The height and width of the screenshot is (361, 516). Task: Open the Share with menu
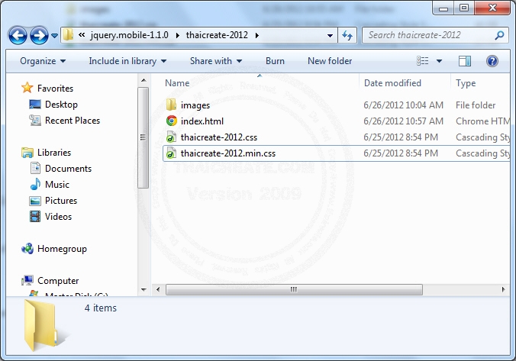216,61
